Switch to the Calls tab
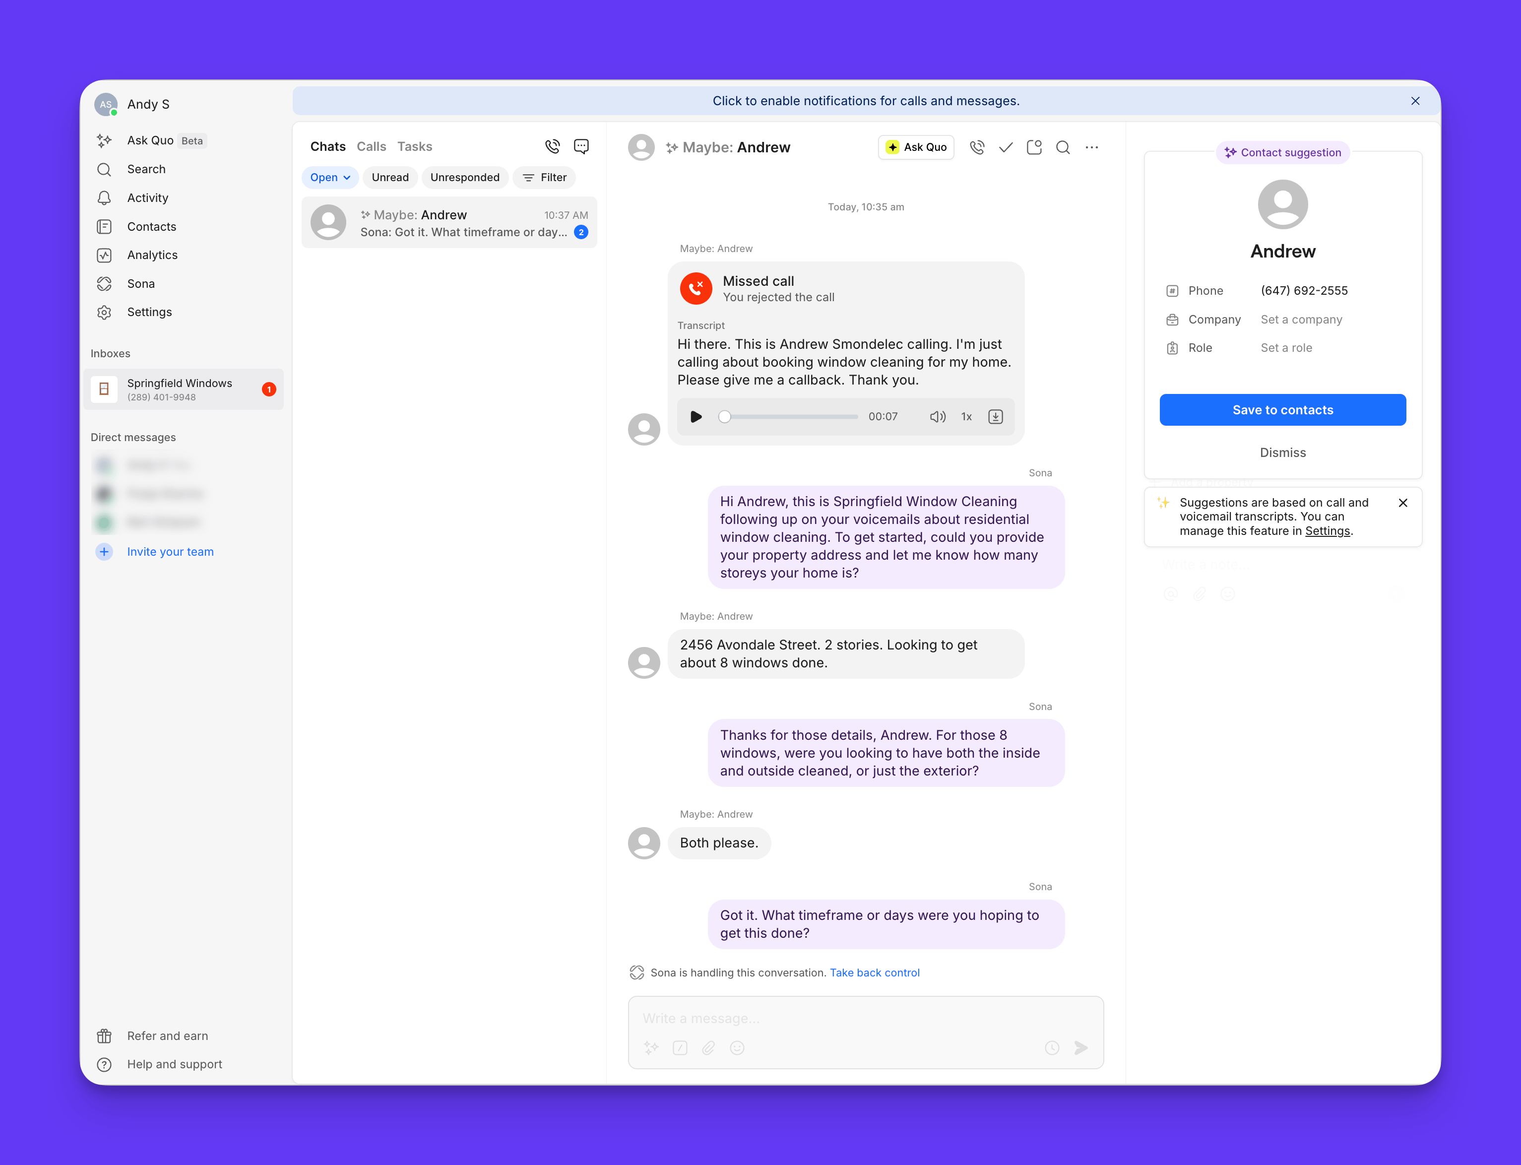The image size is (1521, 1165). click(x=372, y=146)
